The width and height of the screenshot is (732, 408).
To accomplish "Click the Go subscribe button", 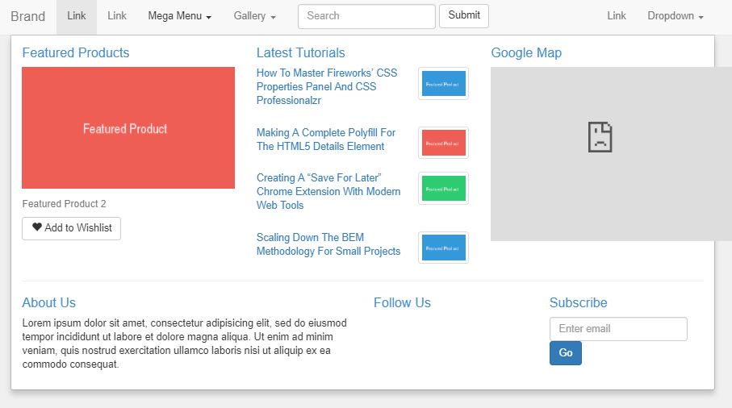I will click(x=565, y=353).
